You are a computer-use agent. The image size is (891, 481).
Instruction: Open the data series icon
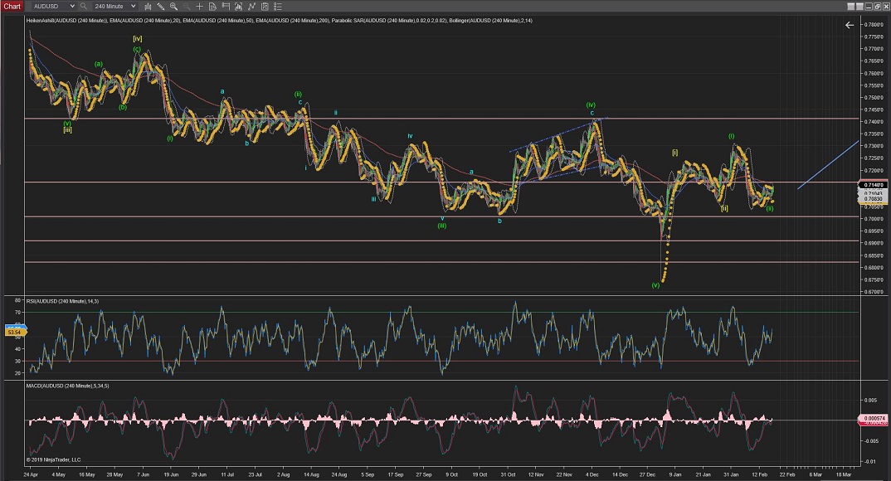239,7
